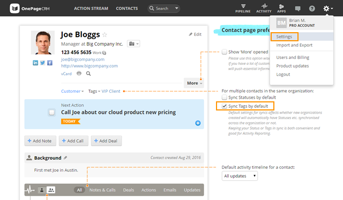343x200 pixels.
Task: Open the search options dropdown arrow
Action: (x=176, y=9)
